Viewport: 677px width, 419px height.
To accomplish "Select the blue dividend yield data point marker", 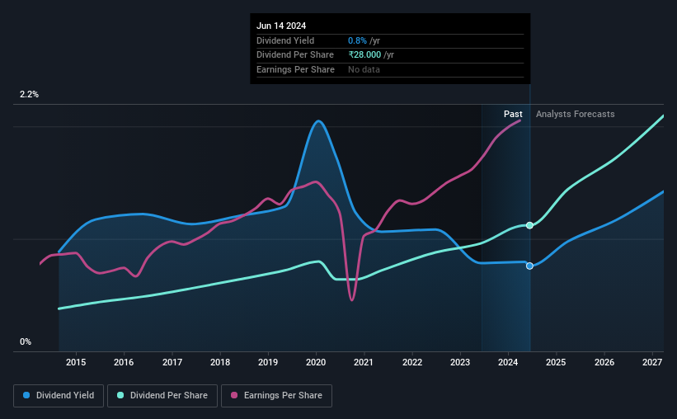I will (x=529, y=266).
